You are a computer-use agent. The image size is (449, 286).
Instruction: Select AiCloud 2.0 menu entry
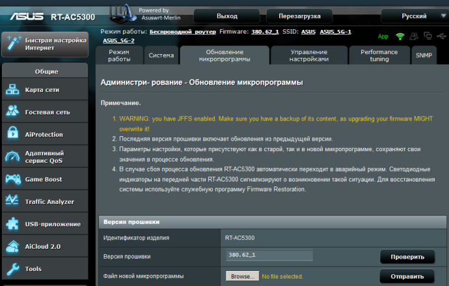[45, 246]
